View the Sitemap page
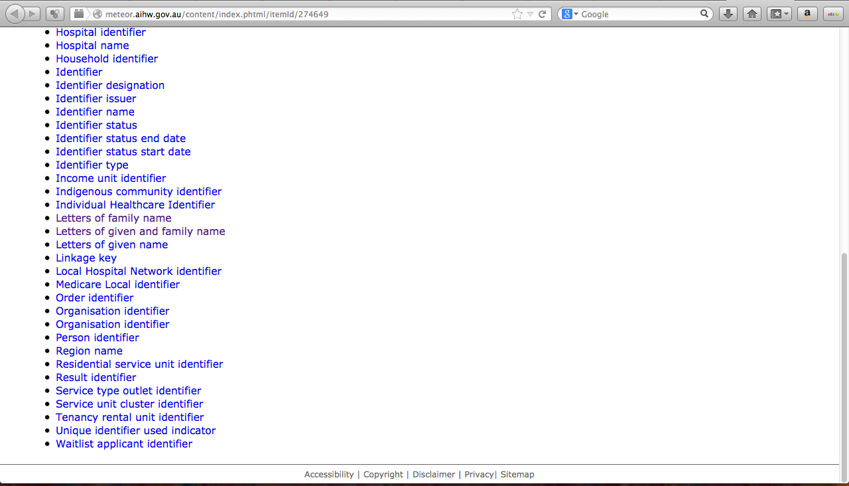The height and width of the screenshot is (486, 849). (517, 474)
